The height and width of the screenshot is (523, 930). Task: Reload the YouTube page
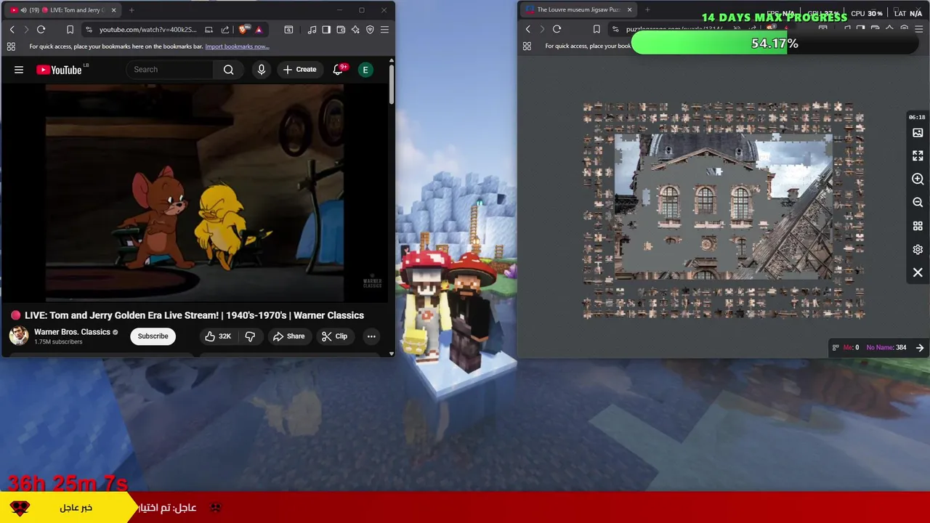41,29
